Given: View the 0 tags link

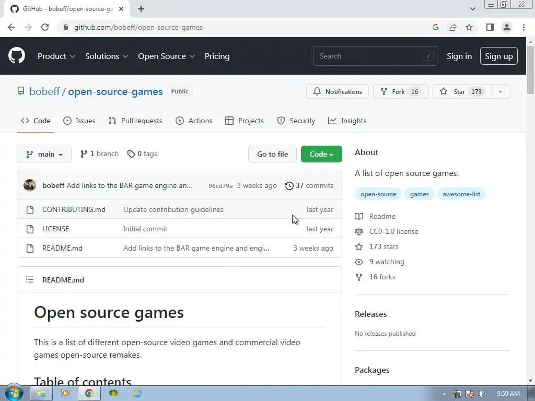Looking at the screenshot, I should (142, 154).
